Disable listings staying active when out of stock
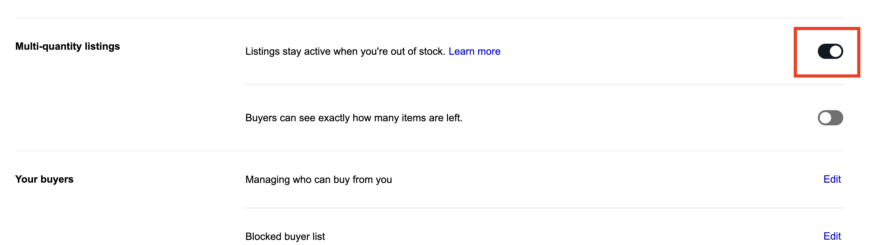875x245 pixels. 830,51
